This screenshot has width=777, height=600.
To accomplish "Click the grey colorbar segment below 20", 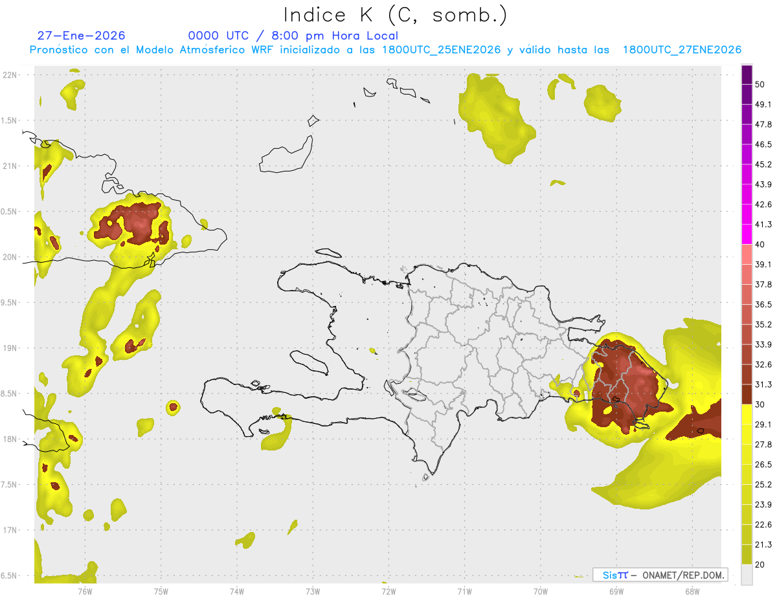I will tap(747, 574).
